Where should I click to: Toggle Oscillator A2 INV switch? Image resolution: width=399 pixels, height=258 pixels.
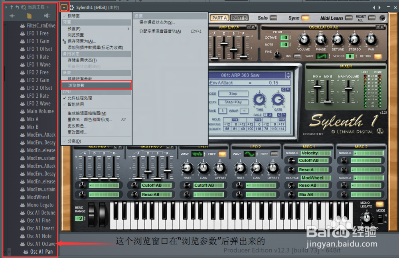pyautogui.click(x=297, y=56)
